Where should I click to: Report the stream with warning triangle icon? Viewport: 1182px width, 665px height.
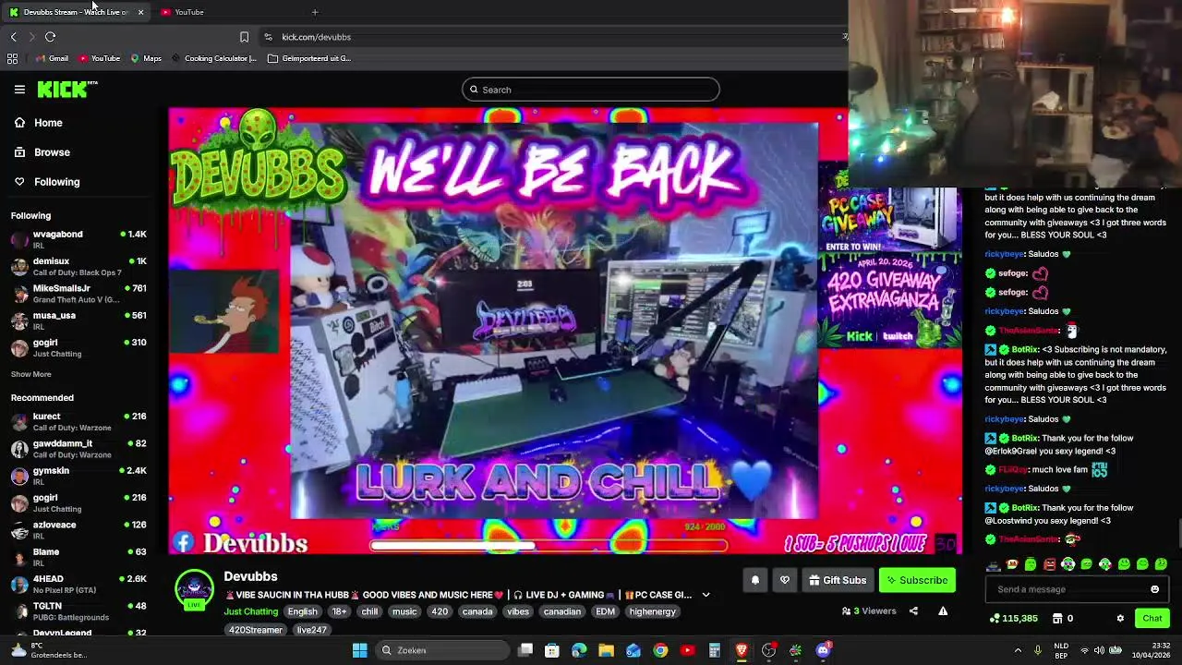click(x=943, y=611)
